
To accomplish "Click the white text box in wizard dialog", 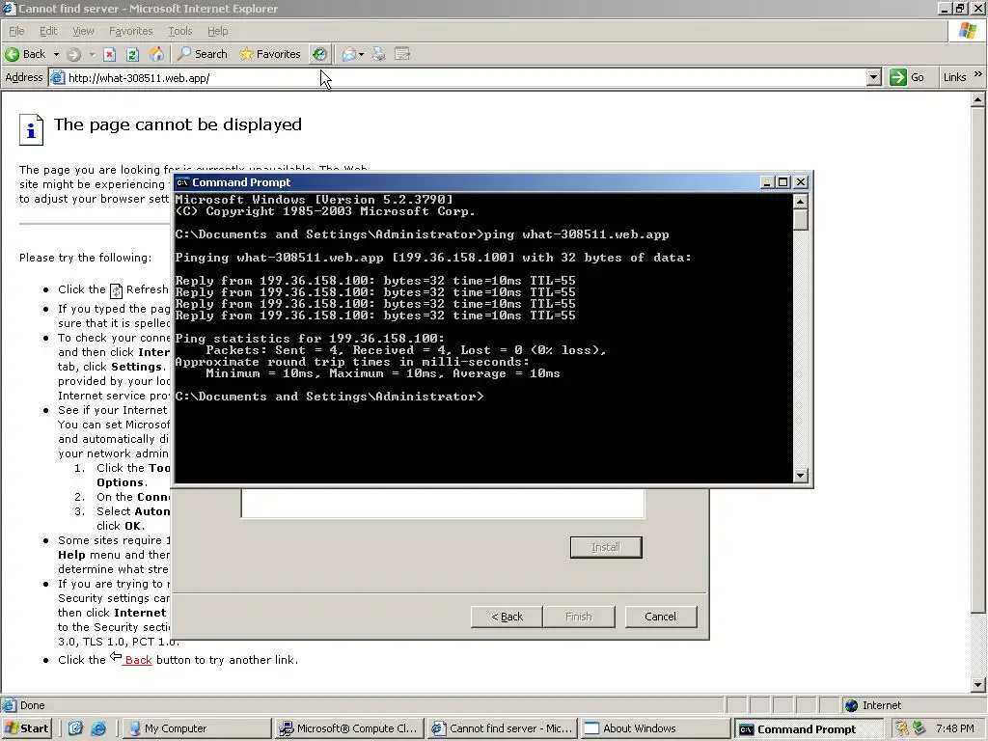I will coord(443,504).
